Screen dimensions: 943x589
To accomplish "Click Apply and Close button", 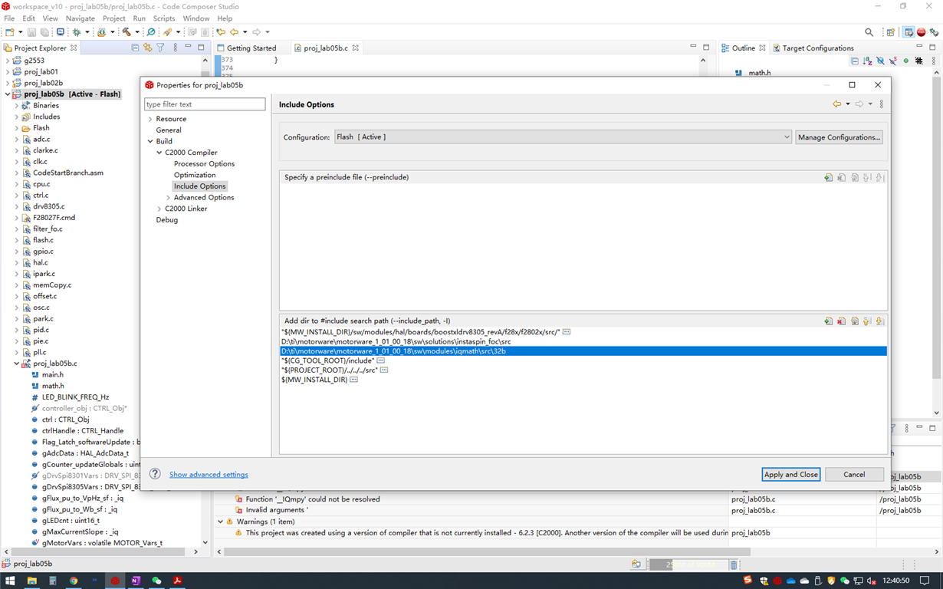I will tap(791, 475).
